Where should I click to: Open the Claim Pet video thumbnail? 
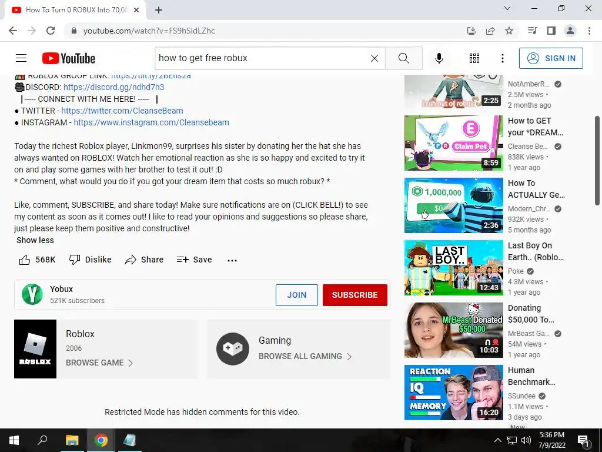[453, 143]
